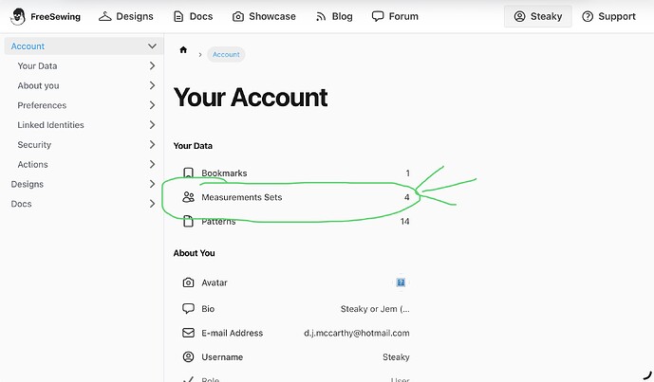Open Support in top navigation

[x=608, y=16]
